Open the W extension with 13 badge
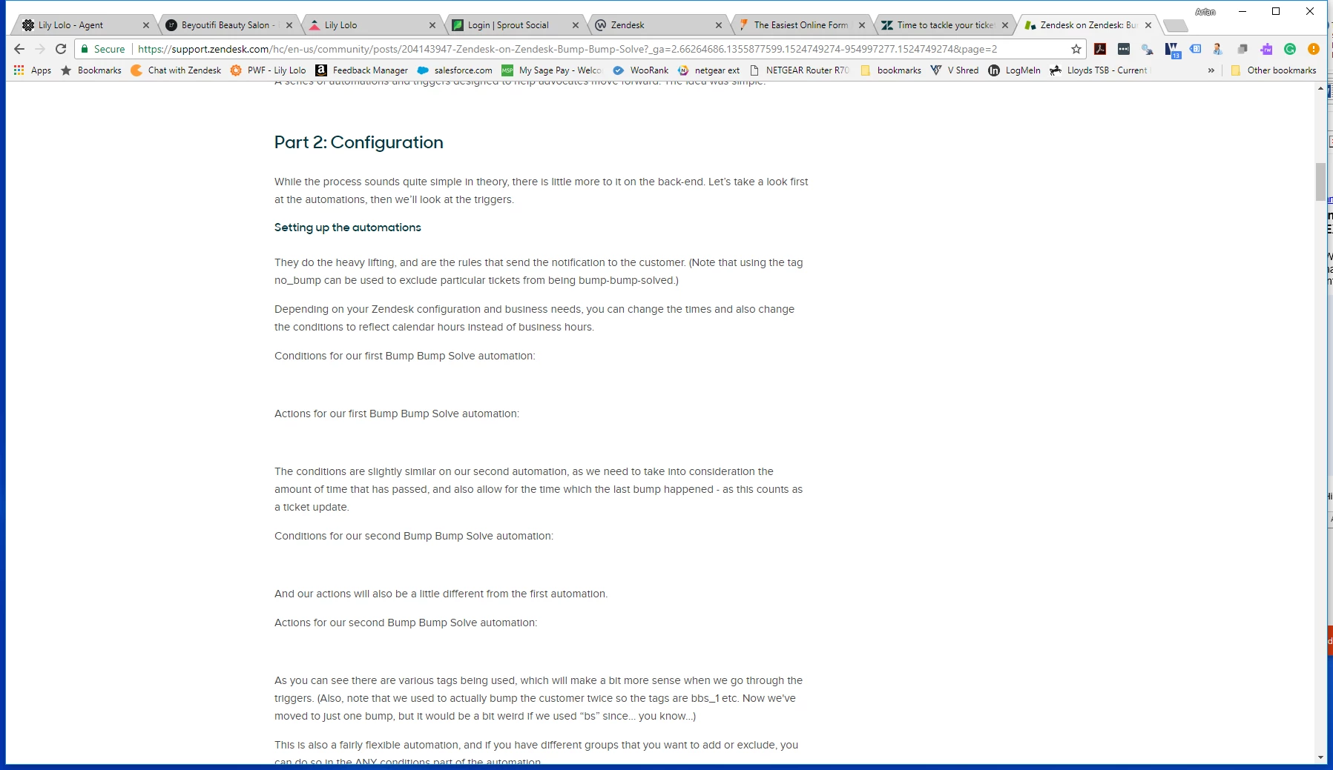Image resolution: width=1333 pixels, height=770 pixels. [1172, 50]
